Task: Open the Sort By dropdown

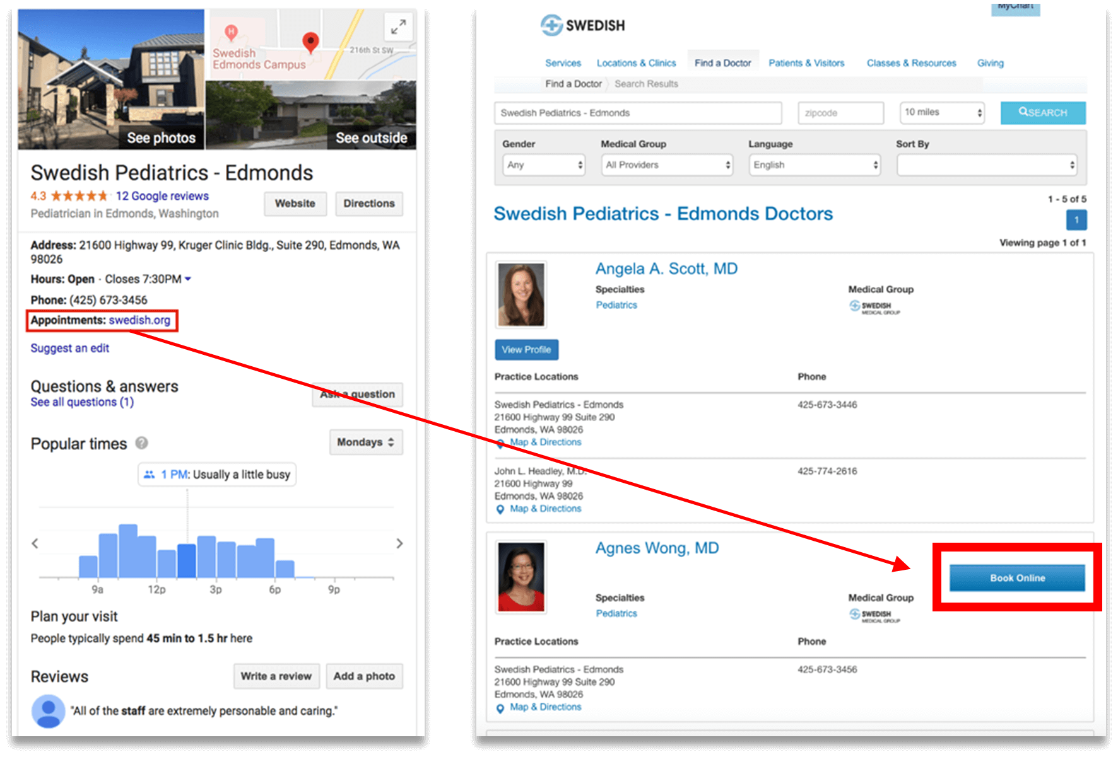Action: (987, 165)
